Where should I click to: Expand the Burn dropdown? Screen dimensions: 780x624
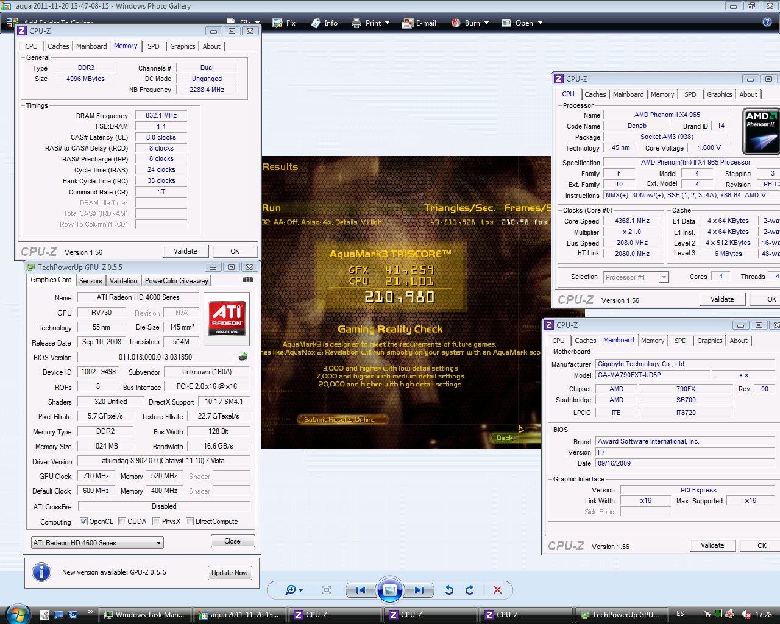486,23
